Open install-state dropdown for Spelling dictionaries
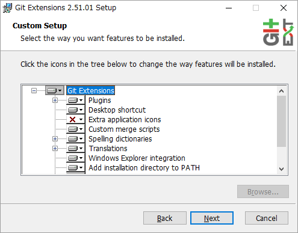Viewport: 298px width, 233px height. pos(76,139)
